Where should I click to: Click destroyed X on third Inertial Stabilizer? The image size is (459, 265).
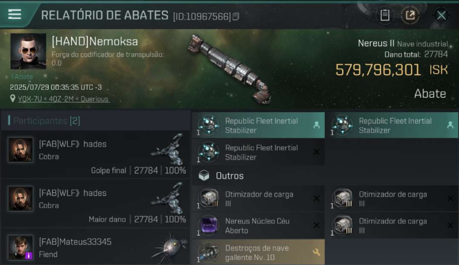click(316, 152)
